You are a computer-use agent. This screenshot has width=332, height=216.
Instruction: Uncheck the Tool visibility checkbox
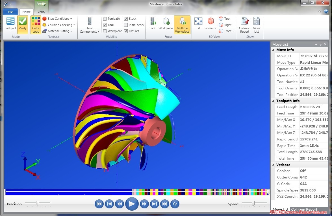pyautogui.click(x=105, y=25)
